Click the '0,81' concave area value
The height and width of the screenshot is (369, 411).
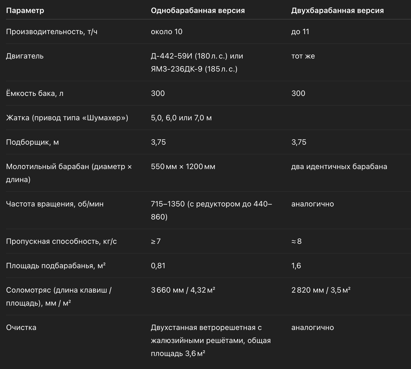pyautogui.click(x=158, y=266)
